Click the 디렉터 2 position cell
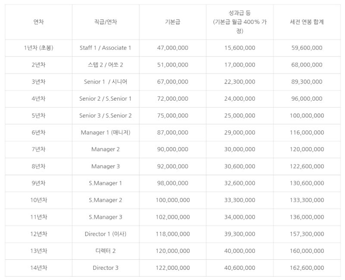The height and width of the screenshot is (280, 345). [x=106, y=251]
